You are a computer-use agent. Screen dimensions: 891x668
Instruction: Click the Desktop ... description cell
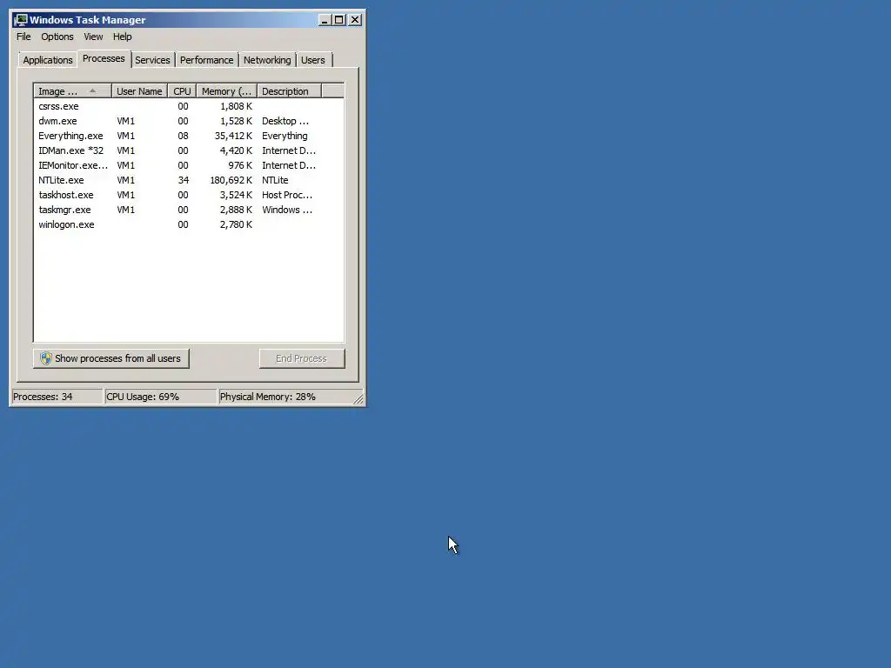click(285, 121)
